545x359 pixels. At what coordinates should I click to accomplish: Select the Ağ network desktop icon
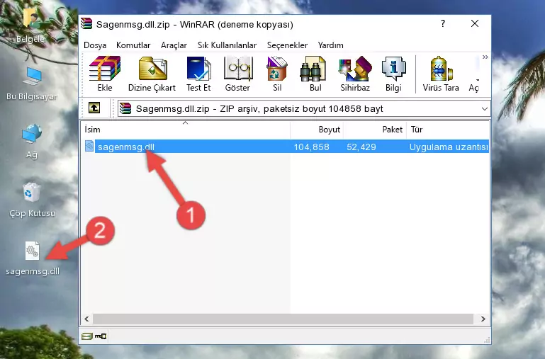tap(32, 141)
